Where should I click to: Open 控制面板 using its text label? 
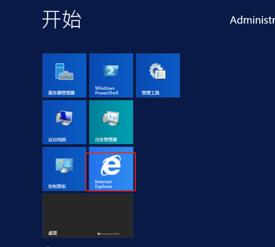pyautogui.click(x=57, y=187)
